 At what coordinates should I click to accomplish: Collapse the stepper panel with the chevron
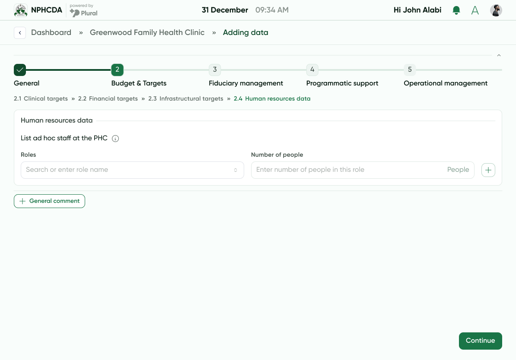[499, 55]
